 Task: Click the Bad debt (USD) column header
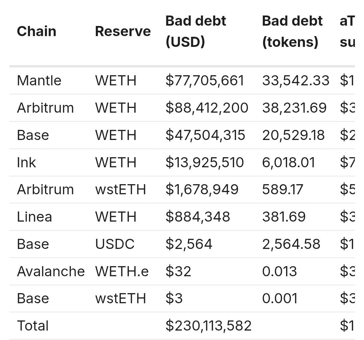point(196,31)
